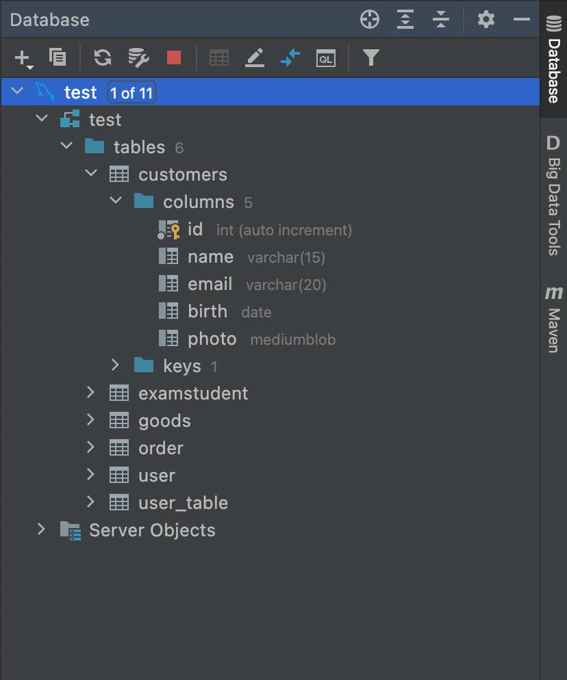
Task: Collapse the customers table node
Action: click(91, 173)
